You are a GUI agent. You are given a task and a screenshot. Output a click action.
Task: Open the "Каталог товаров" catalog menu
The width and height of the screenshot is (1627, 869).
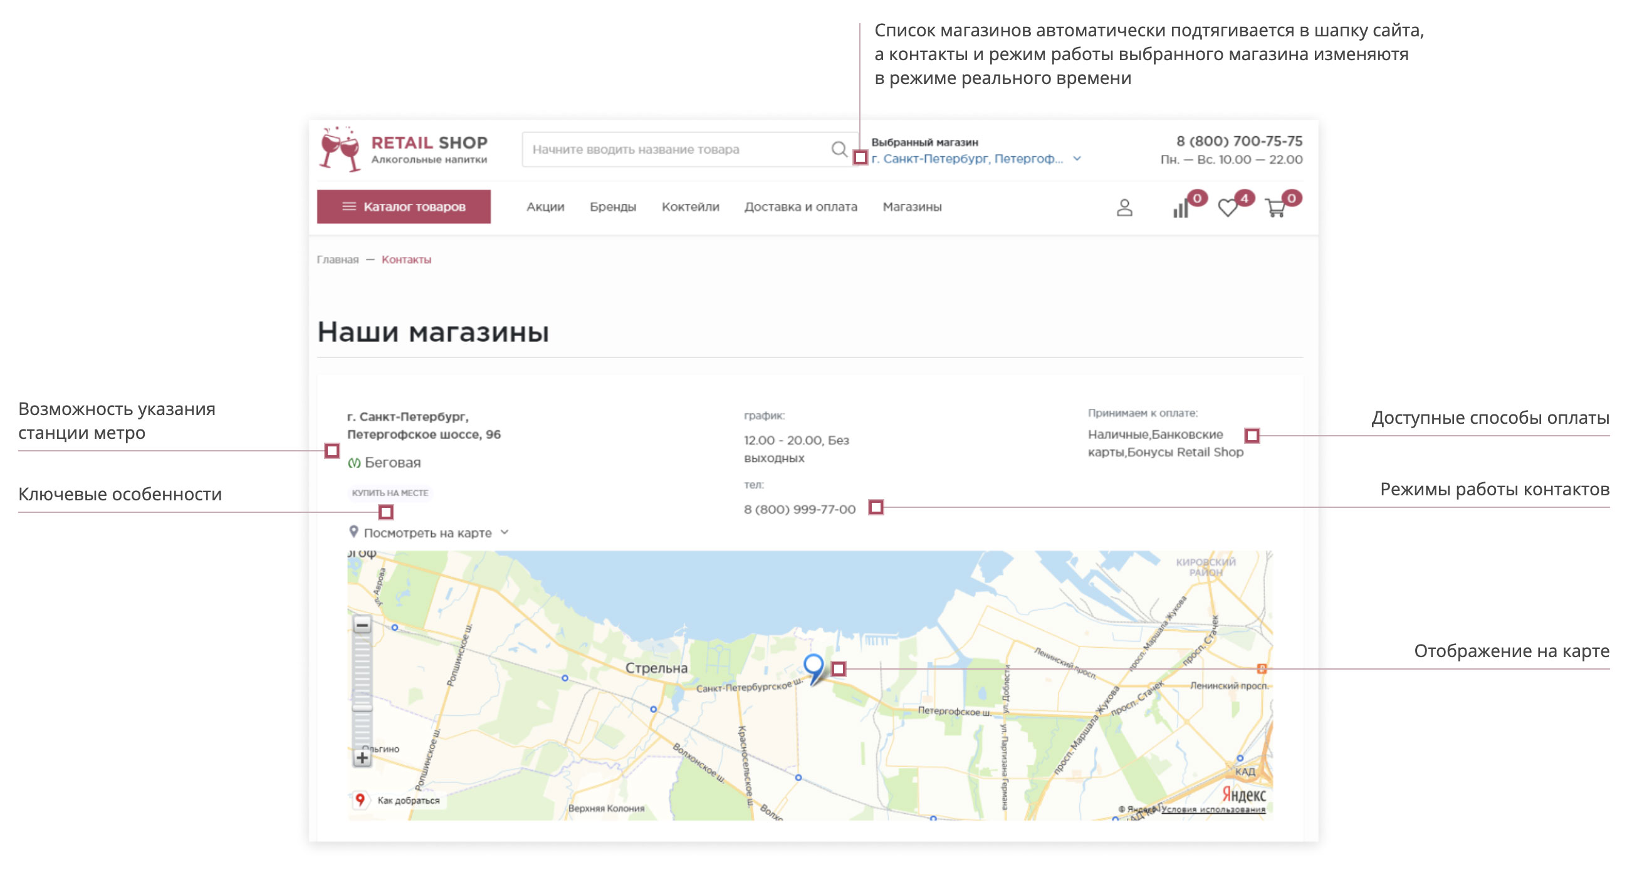pos(404,207)
